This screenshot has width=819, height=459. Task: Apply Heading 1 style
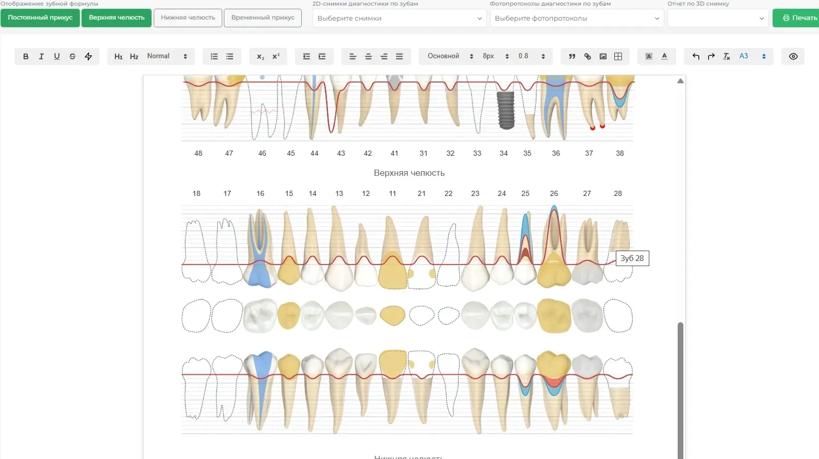tap(119, 56)
